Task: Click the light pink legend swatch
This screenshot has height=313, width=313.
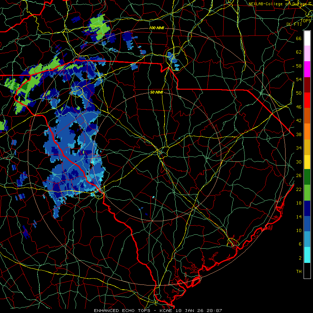Action: [x=307, y=54]
